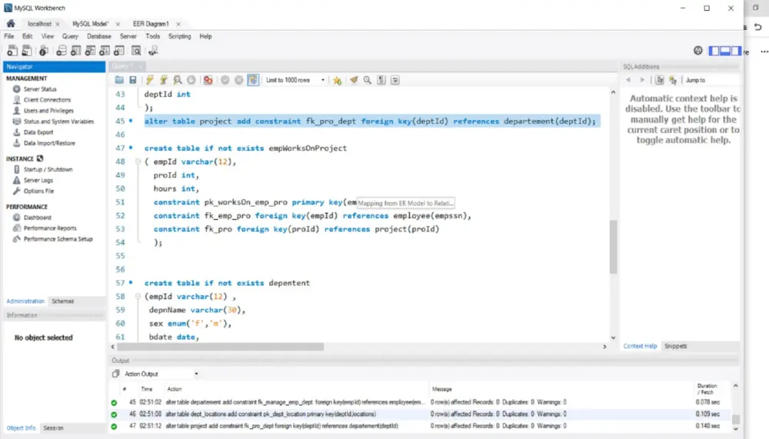Open find panel with magnifier icon
This screenshot has height=439, width=769.
pyautogui.click(x=368, y=80)
